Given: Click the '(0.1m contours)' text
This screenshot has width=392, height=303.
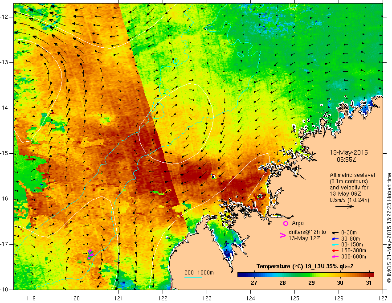Looking at the screenshot, I should pos(349,181).
